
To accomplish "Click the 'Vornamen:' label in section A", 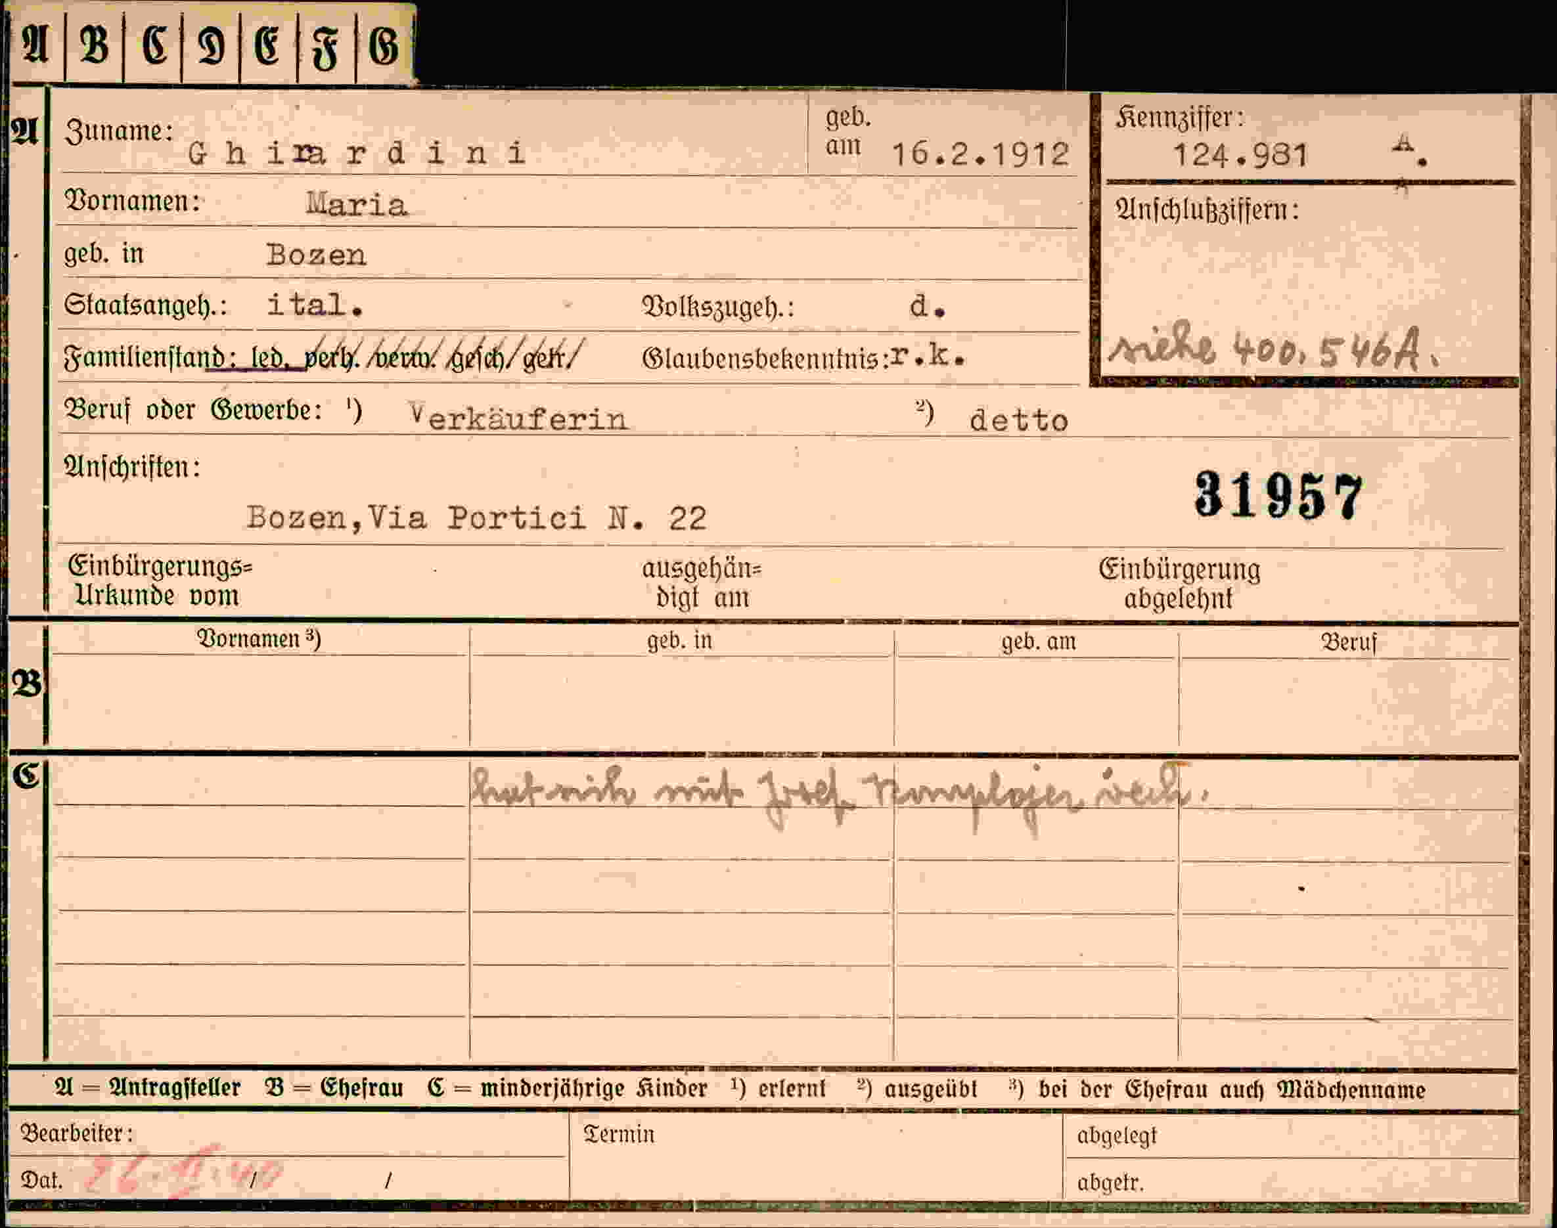I will (132, 200).
